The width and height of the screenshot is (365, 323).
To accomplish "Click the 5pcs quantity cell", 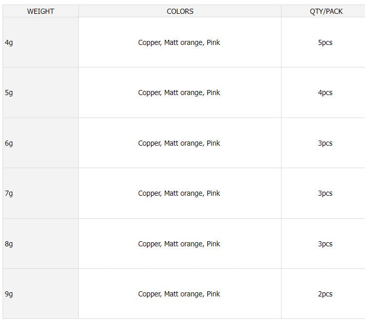I will pyautogui.click(x=325, y=42).
